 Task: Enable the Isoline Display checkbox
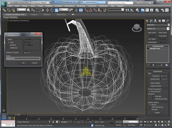click(x=149, y=83)
